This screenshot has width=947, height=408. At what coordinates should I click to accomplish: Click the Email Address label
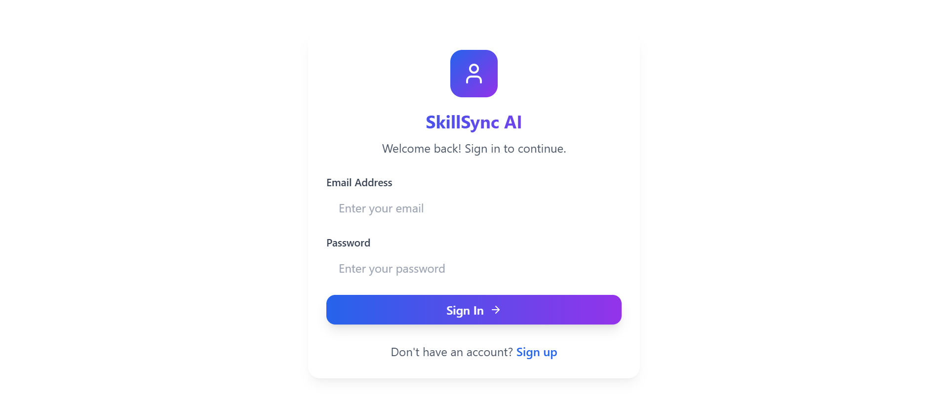359,183
